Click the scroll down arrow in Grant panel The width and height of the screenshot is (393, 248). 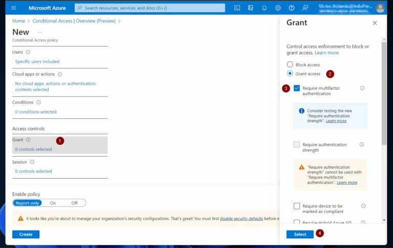point(384,220)
